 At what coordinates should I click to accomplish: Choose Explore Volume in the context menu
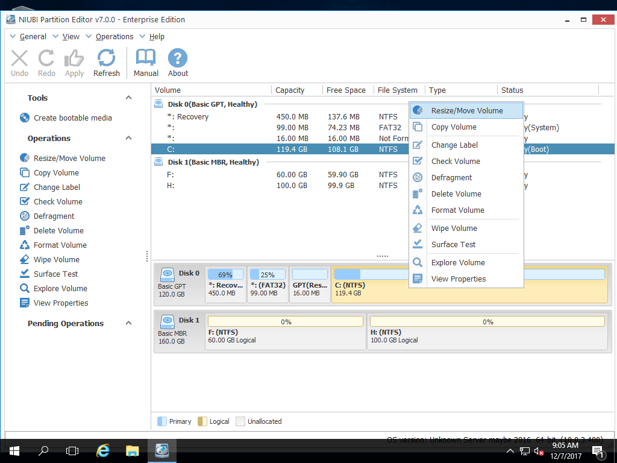pyautogui.click(x=466, y=263)
